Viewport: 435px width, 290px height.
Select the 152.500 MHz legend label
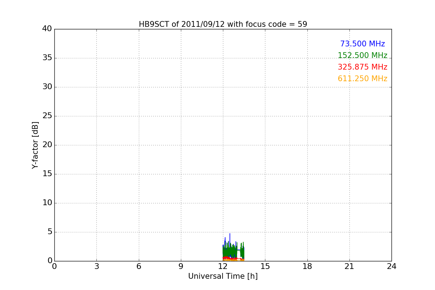pyautogui.click(x=362, y=55)
